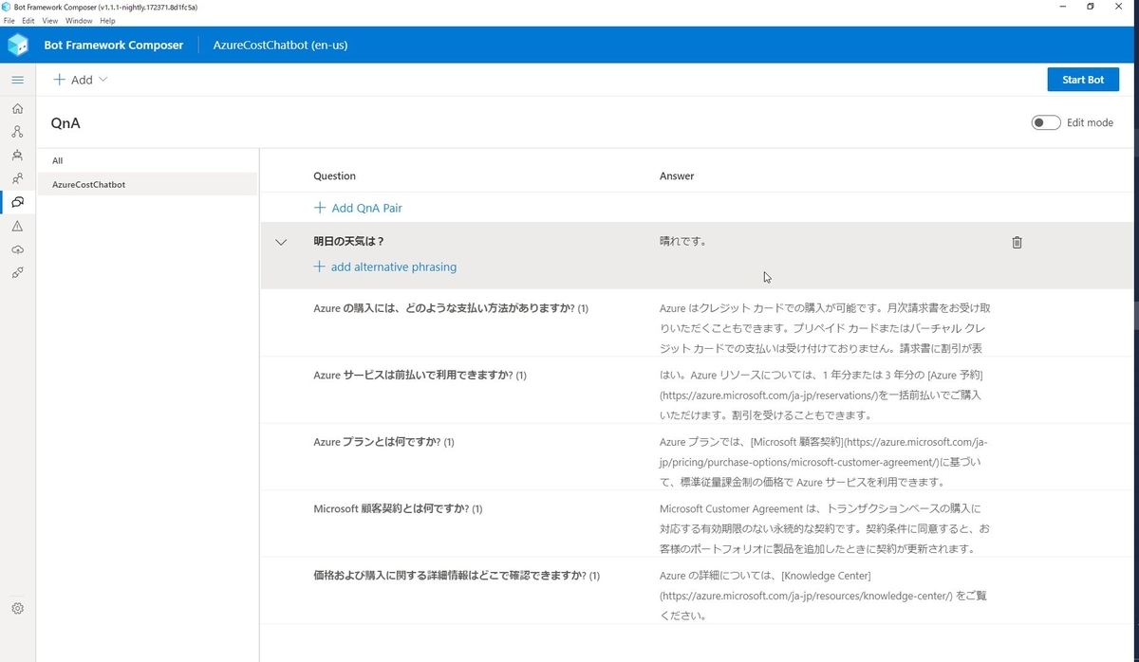Open the Home page from sidebar
Screen dimensions: 1139x662
tap(17, 108)
